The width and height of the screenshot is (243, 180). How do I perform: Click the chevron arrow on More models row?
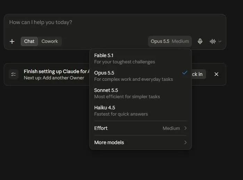tap(185, 142)
